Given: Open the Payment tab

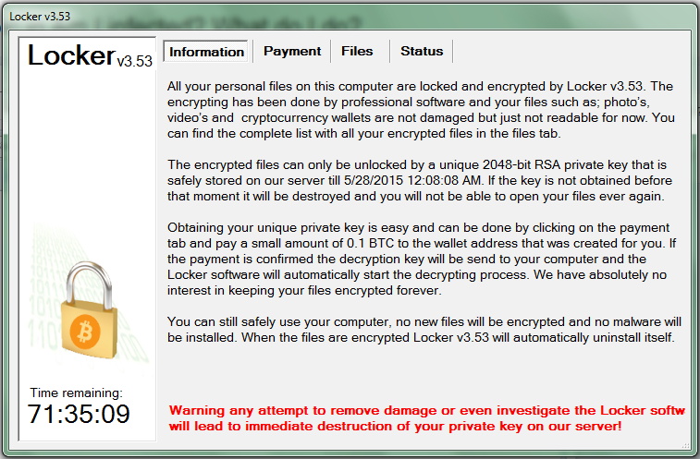Looking at the screenshot, I should pyautogui.click(x=292, y=52).
